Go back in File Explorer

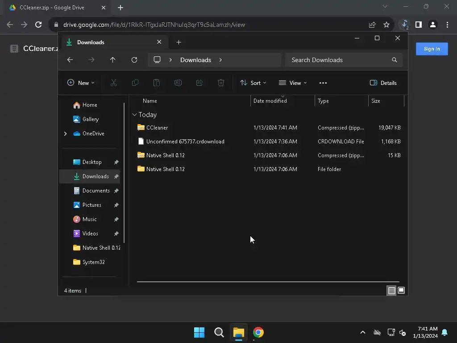pos(70,60)
